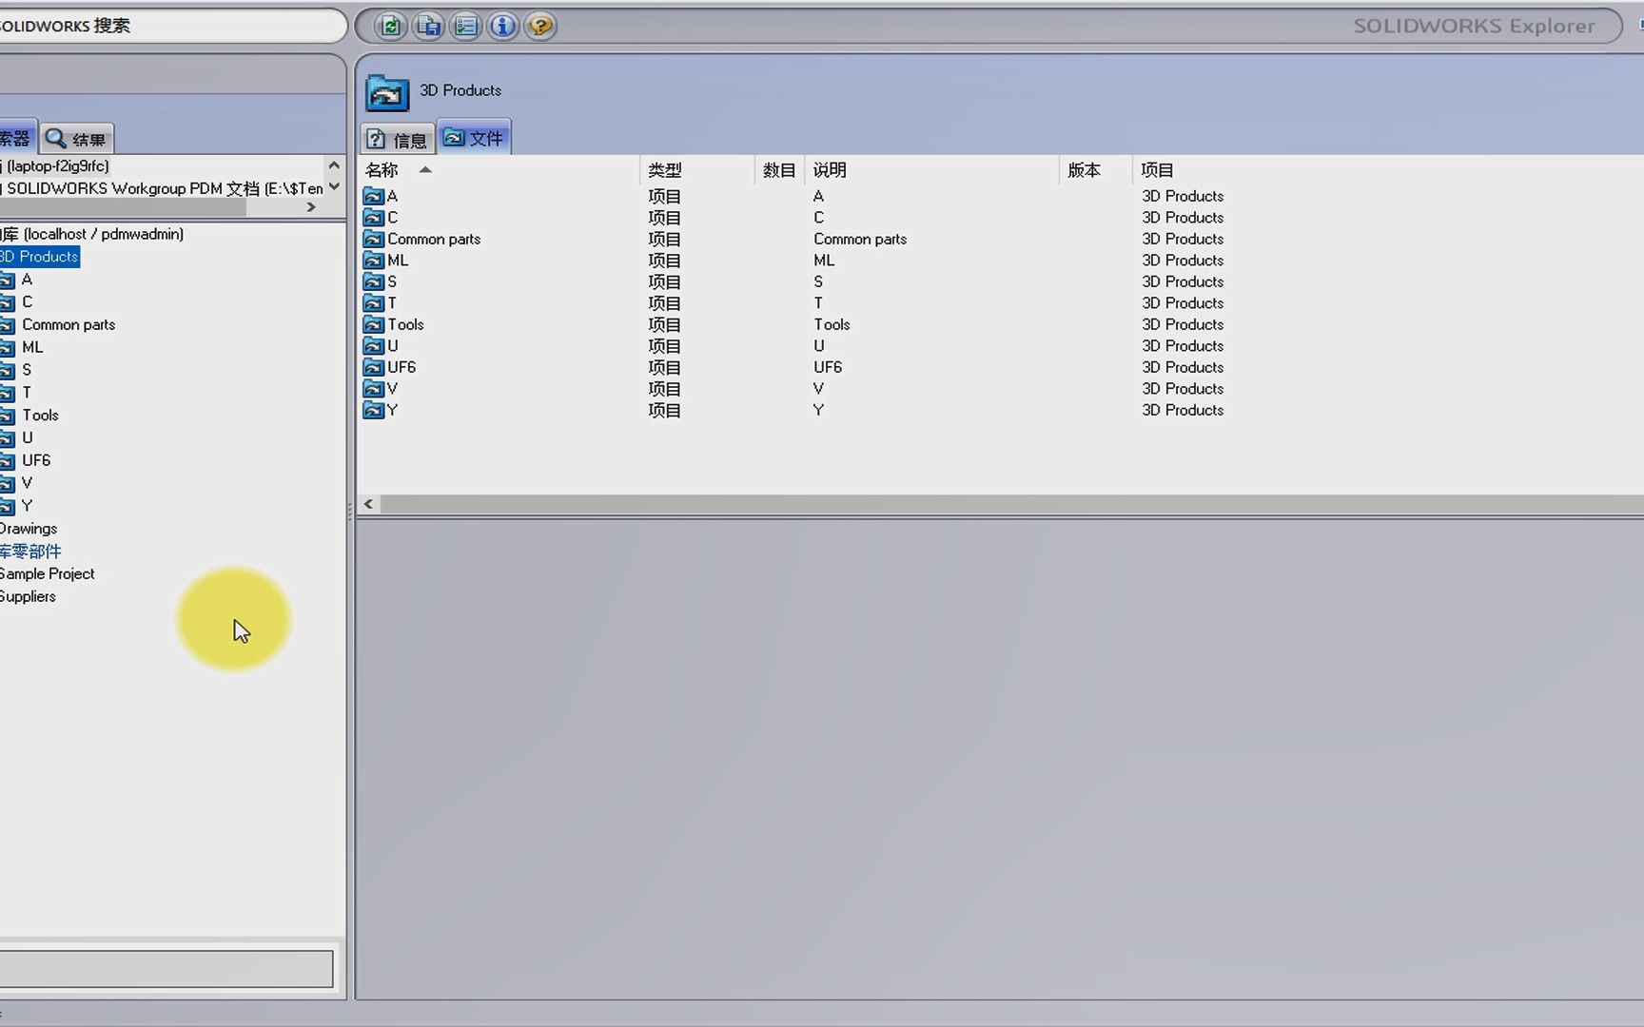Click the refresh document toolbar icon
Image resolution: width=1644 pixels, height=1027 pixels.
point(390,26)
